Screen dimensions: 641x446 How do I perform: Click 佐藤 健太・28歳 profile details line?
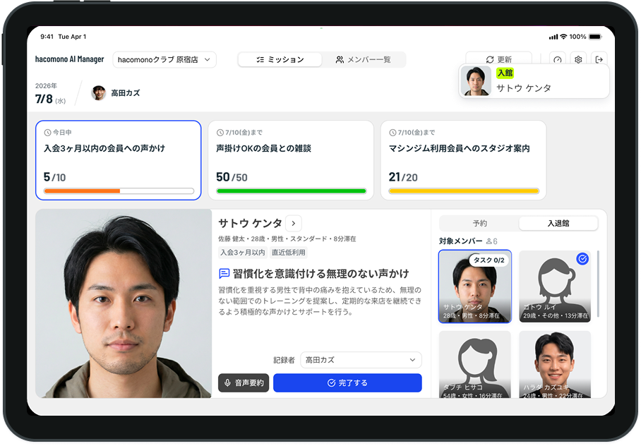click(287, 239)
